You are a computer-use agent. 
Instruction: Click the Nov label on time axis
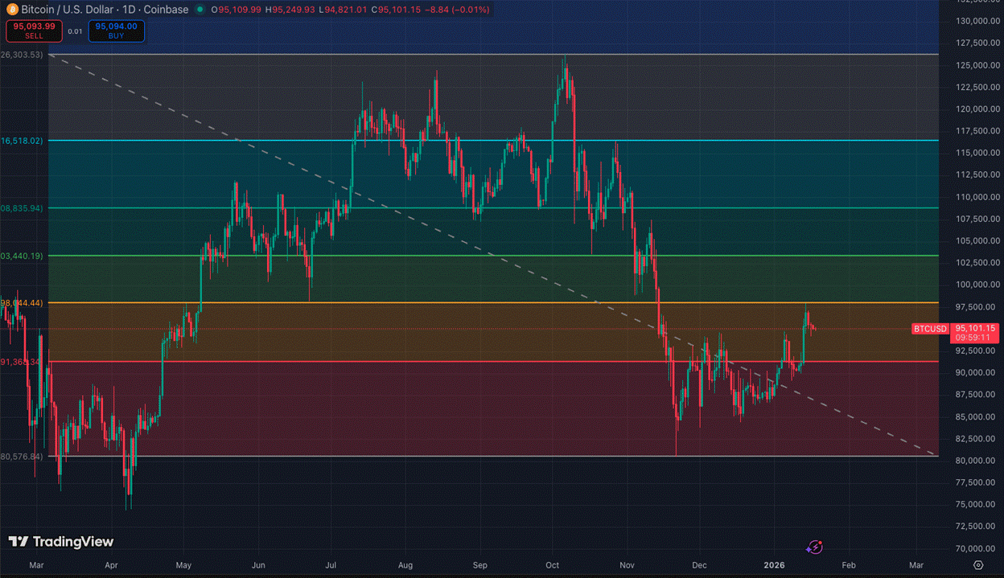click(x=627, y=565)
